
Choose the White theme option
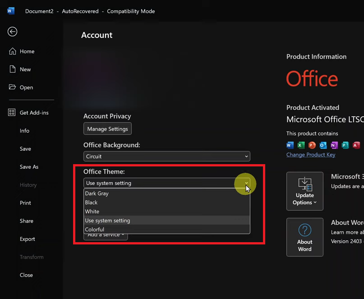click(x=167, y=212)
